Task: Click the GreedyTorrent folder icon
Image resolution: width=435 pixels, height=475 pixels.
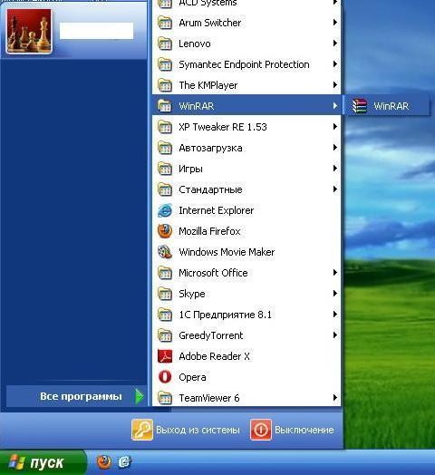Action: coord(165,335)
